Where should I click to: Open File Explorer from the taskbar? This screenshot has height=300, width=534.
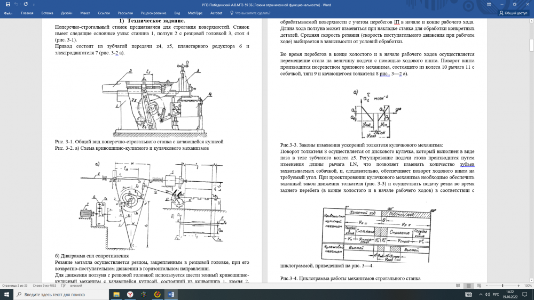(x=115, y=294)
